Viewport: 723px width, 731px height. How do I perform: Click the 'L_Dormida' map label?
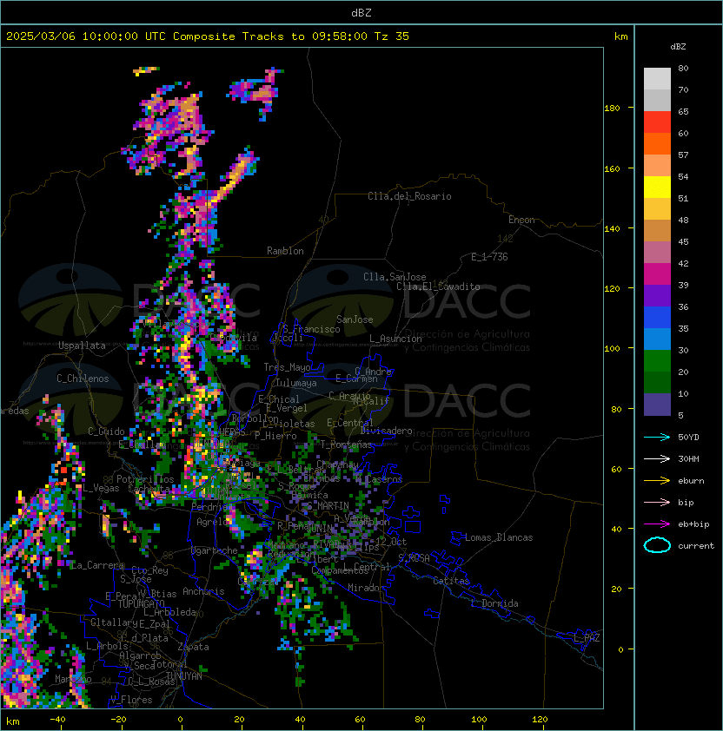[x=494, y=603]
